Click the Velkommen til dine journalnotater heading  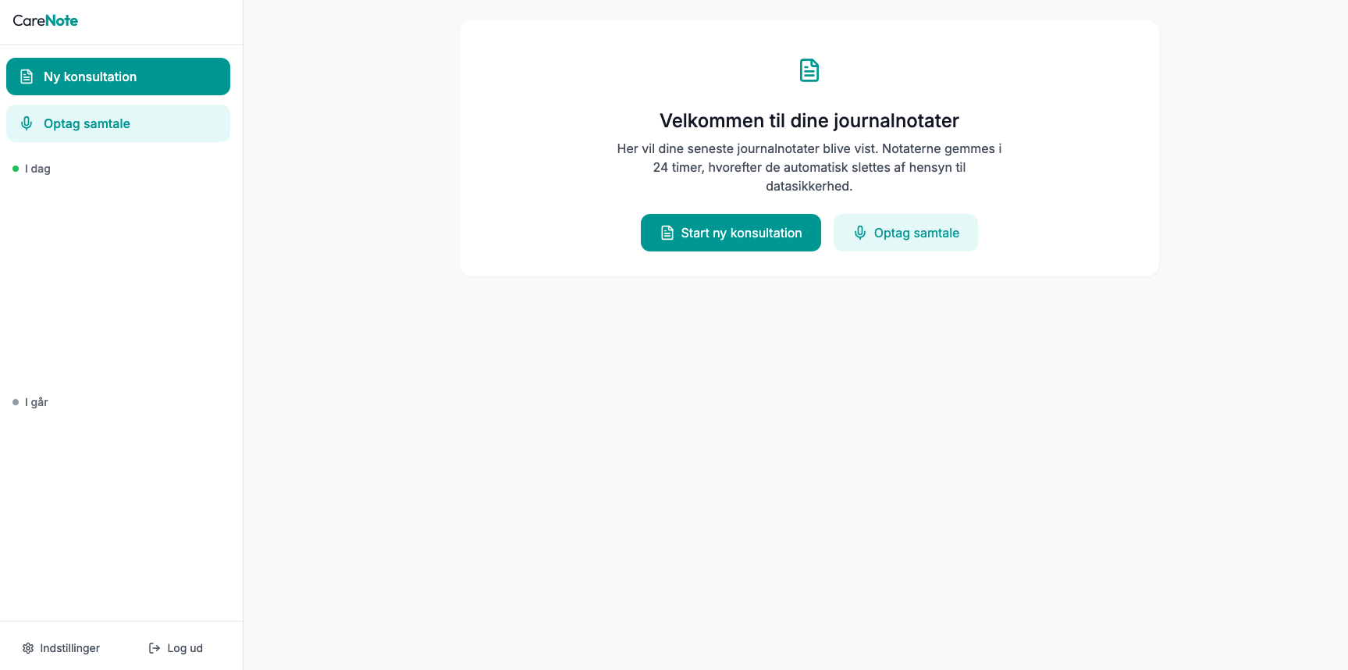pyautogui.click(x=809, y=121)
